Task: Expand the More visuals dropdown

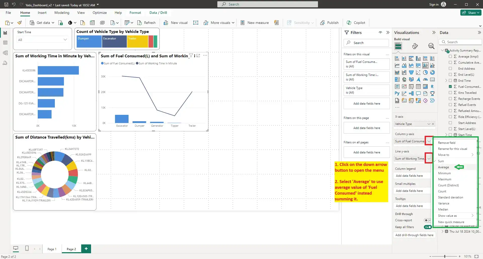Action: point(233,23)
